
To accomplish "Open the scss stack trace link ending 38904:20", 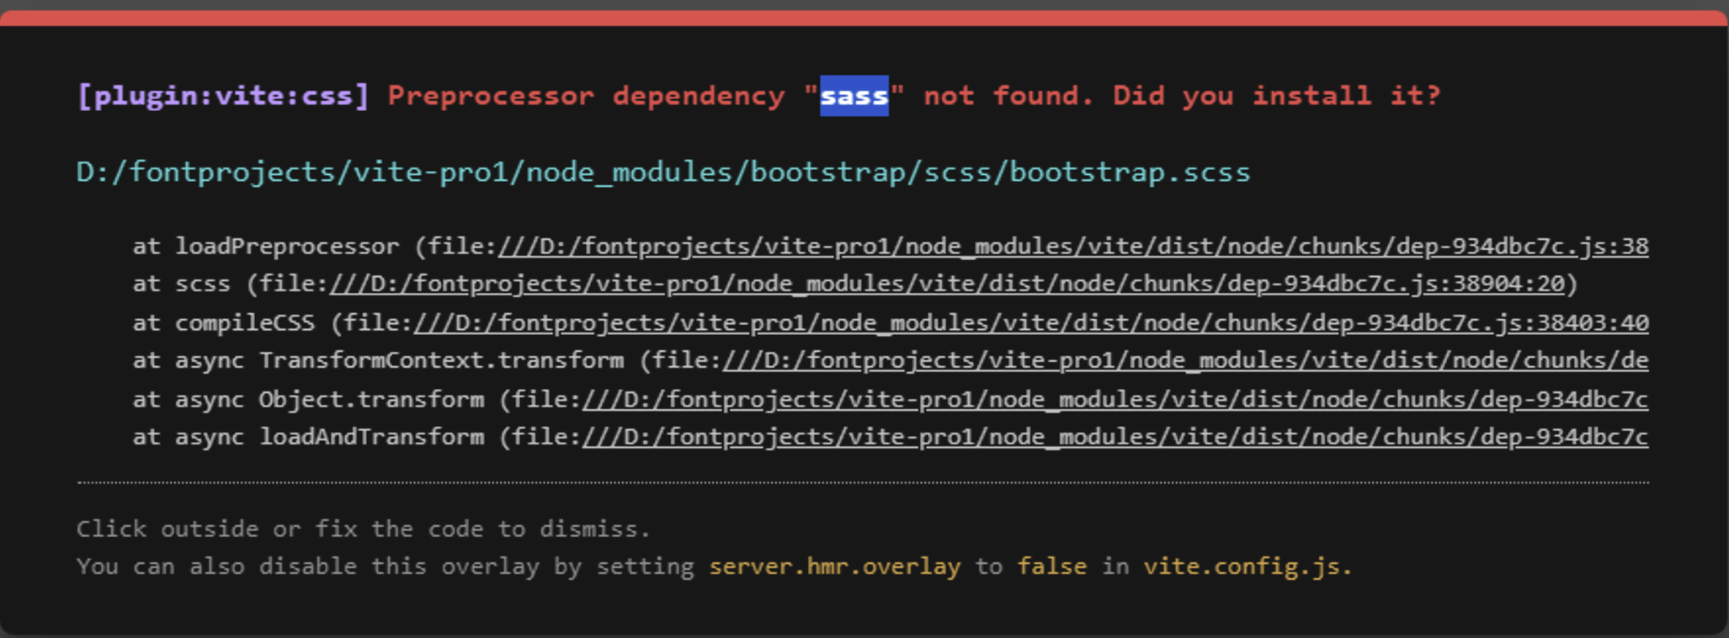I will pos(946,284).
